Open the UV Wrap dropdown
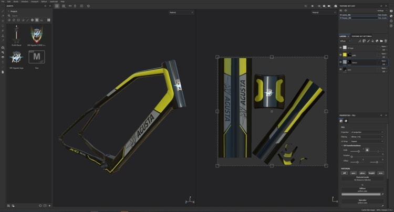 [367, 141]
